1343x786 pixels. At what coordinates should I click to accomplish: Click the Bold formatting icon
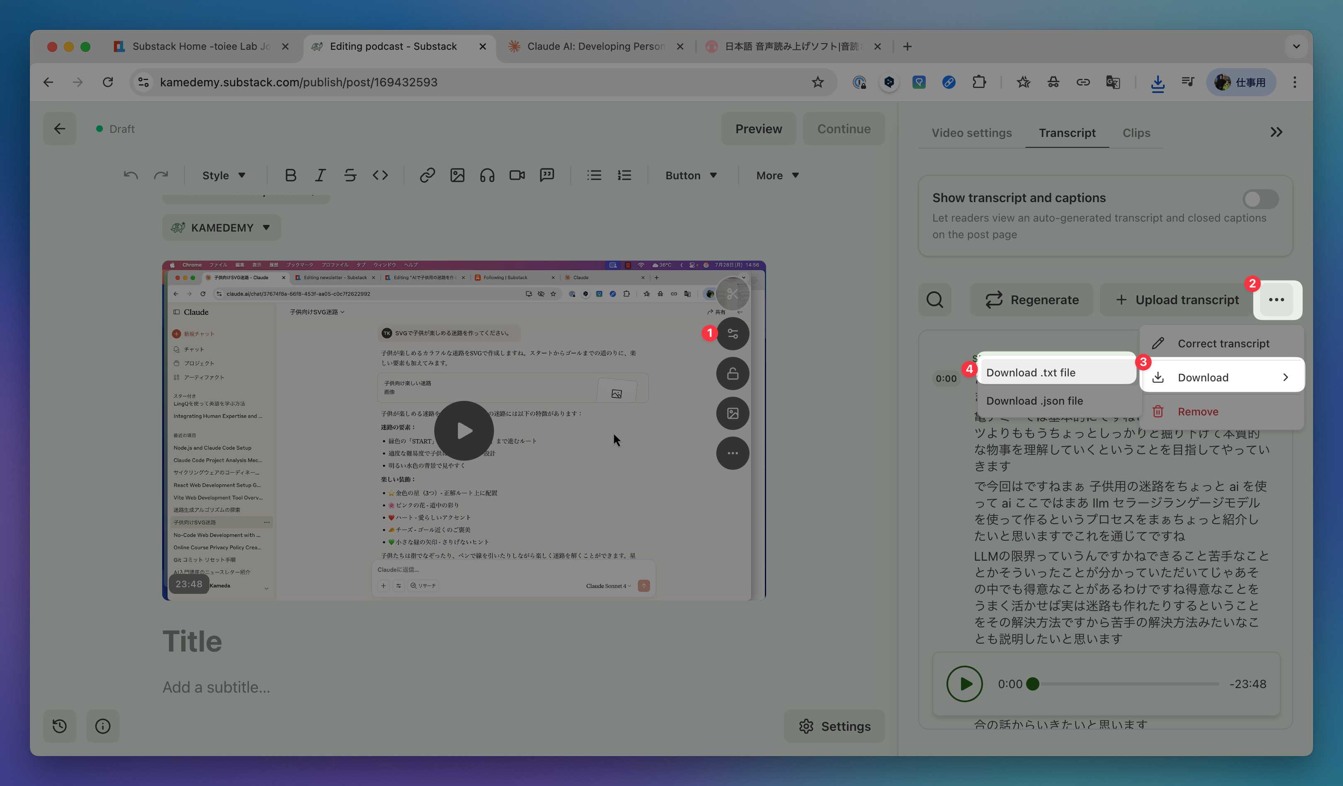290,176
